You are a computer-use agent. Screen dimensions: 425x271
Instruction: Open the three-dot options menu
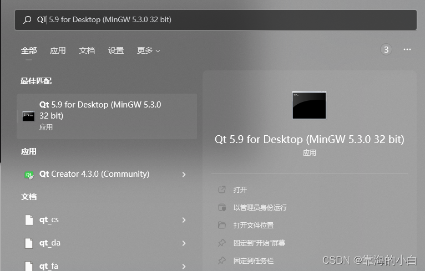pos(407,50)
